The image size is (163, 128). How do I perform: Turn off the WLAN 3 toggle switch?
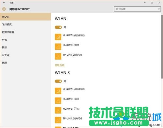pos(58,81)
